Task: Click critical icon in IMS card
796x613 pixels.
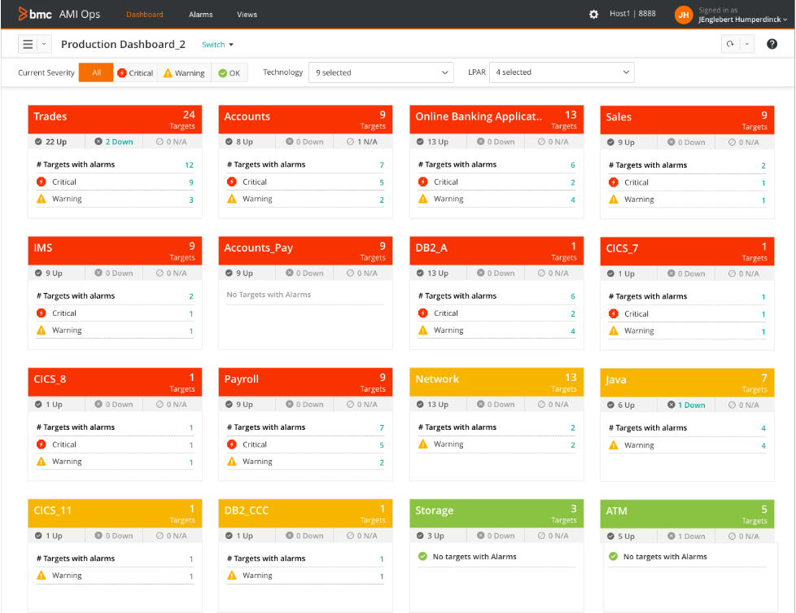Action: pos(42,313)
